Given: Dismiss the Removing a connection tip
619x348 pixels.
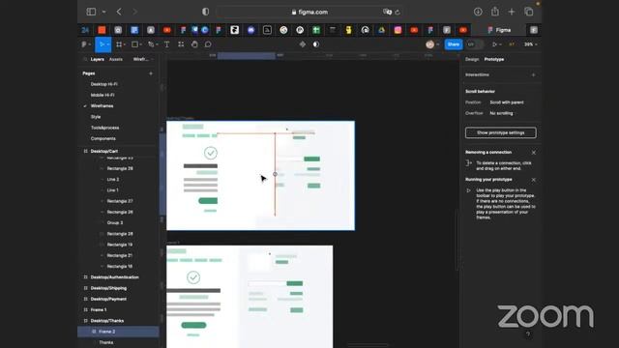Looking at the screenshot, I should click(534, 153).
